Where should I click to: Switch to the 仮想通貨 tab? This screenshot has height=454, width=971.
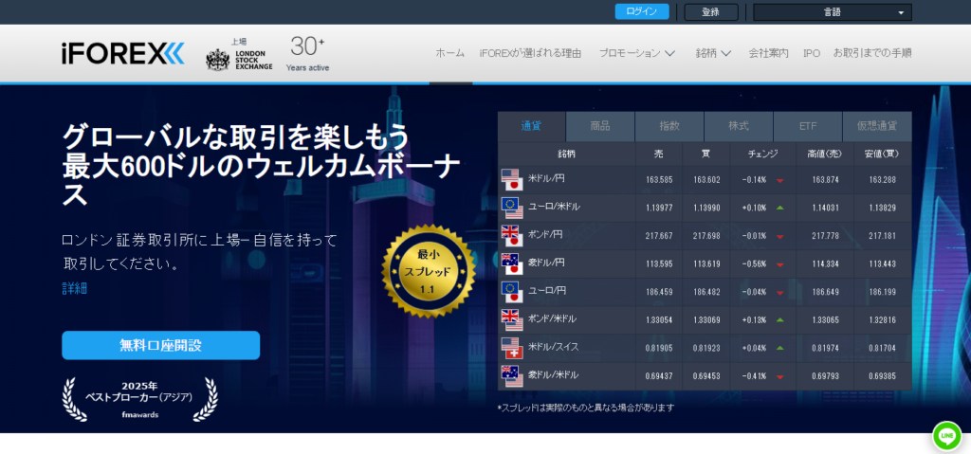pos(877,126)
